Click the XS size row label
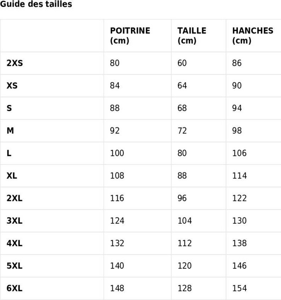Image resolution: width=281 pixels, height=300 pixels. (12, 86)
